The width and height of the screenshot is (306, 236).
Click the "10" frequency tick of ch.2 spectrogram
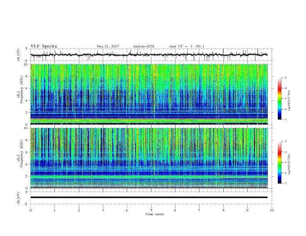click(27, 128)
